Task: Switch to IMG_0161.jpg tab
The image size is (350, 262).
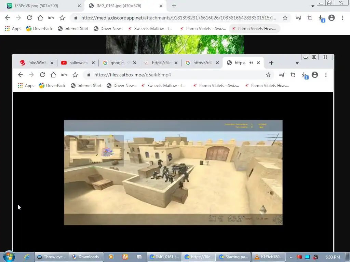Action: coord(125,6)
